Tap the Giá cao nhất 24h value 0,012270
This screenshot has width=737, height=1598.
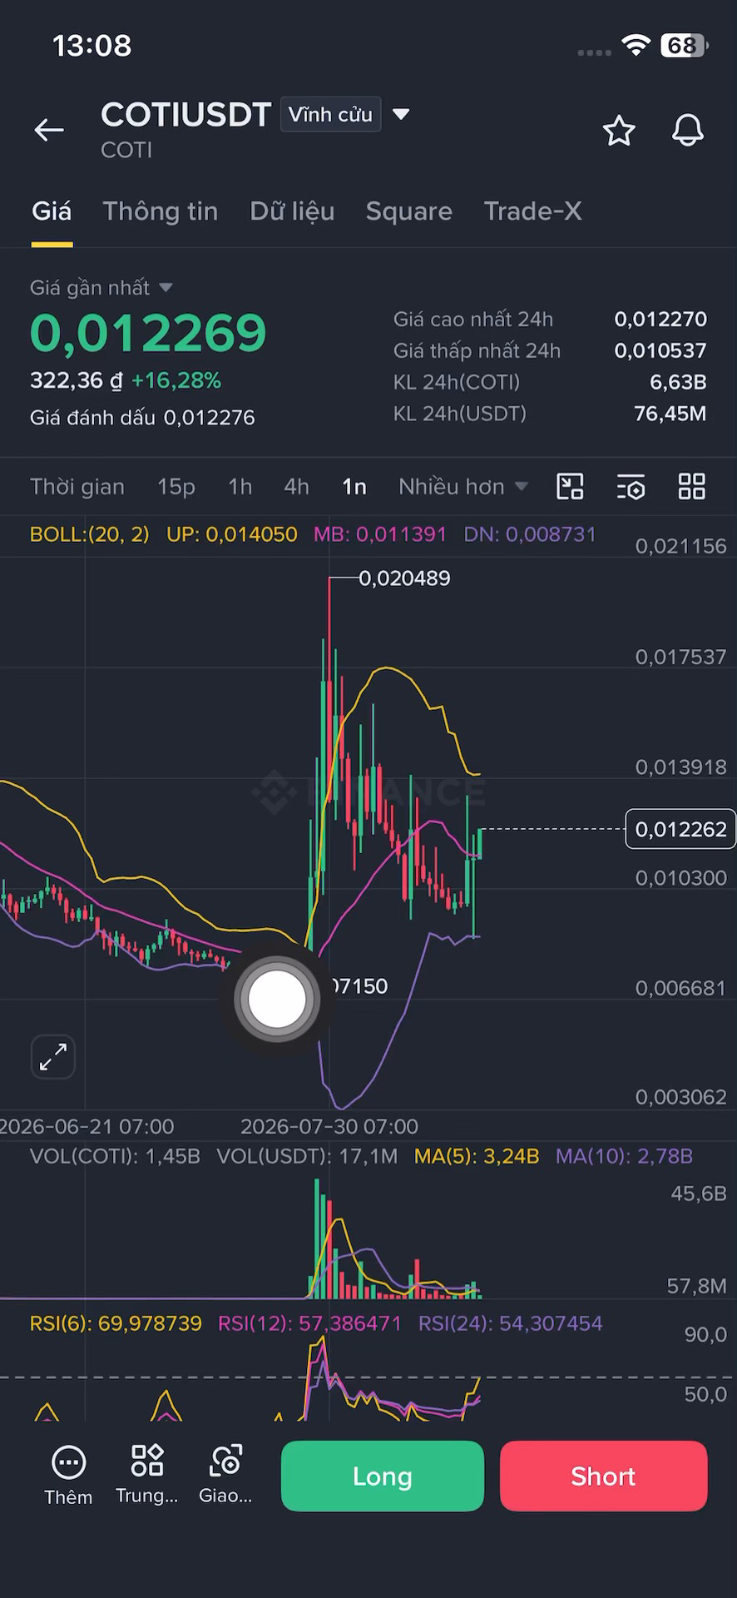pos(660,319)
